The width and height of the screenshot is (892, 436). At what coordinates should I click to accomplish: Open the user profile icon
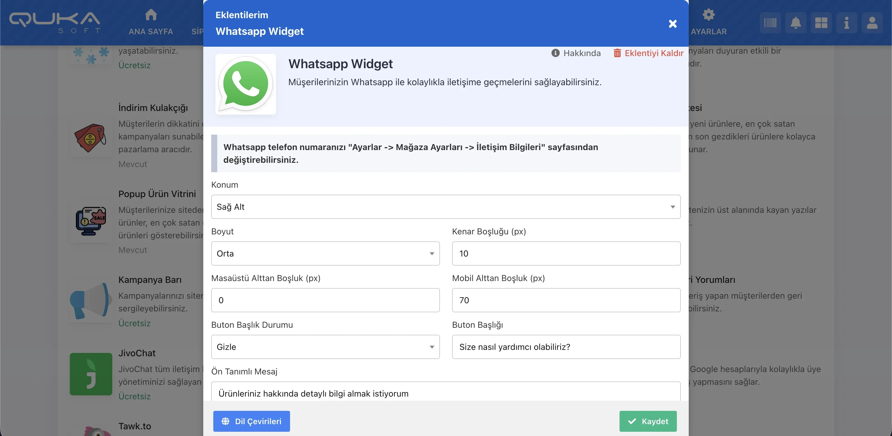pos(872,23)
